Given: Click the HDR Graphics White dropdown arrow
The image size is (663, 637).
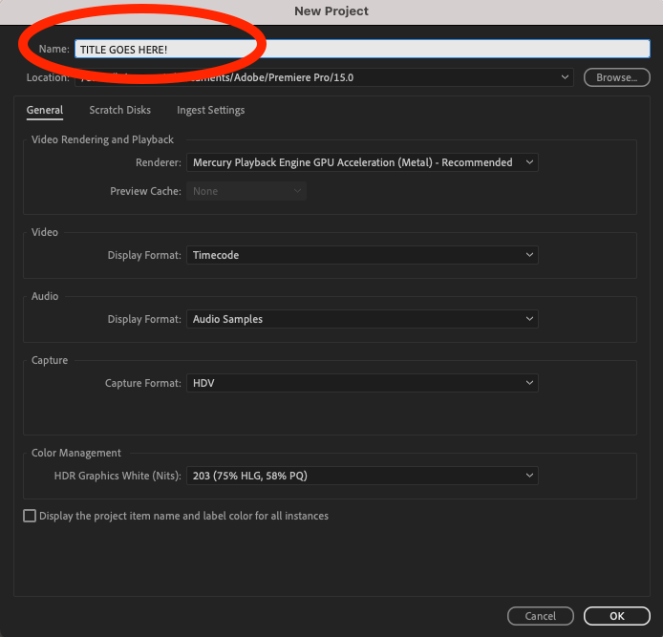Looking at the screenshot, I should point(530,476).
